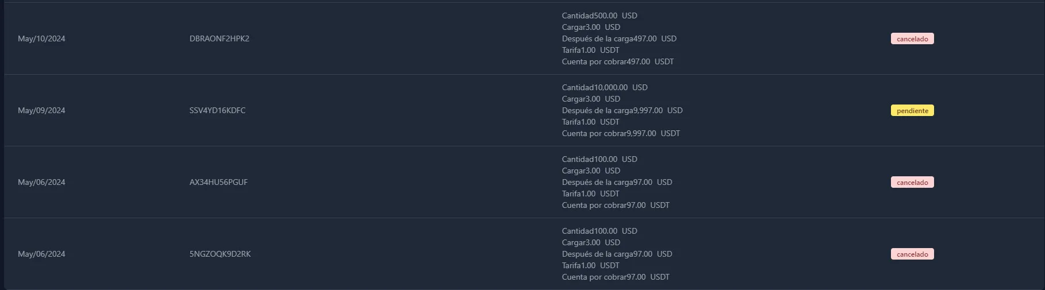Select transaction ID SSV4YD16KDFC
Viewport: 1045px width, 290px height.
pyautogui.click(x=217, y=110)
